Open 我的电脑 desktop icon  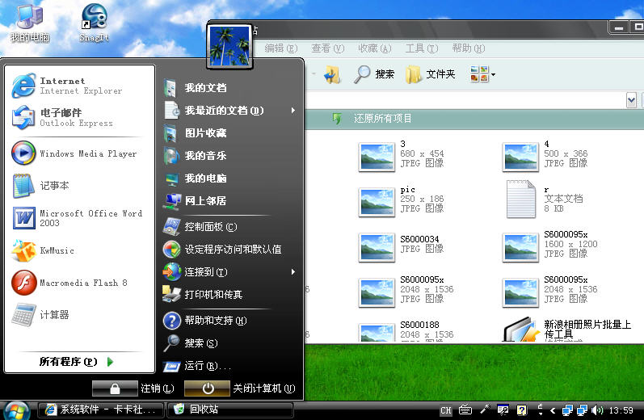[x=30, y=23]
